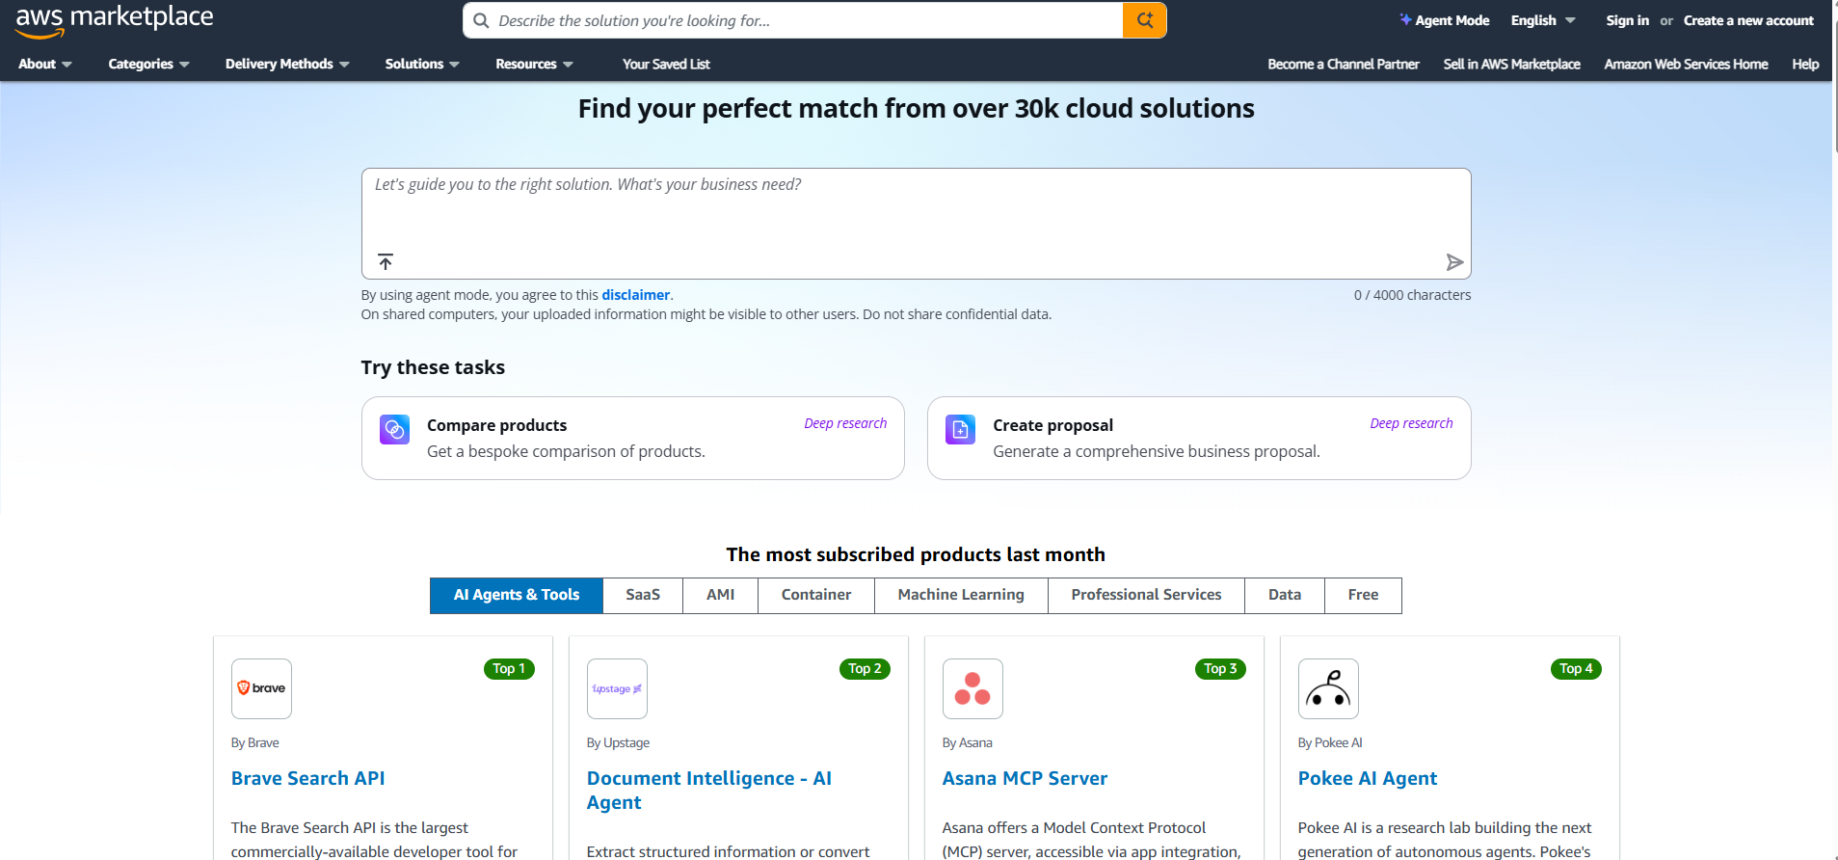
Task: Click the Agent Mode sparkle icon
Action: pos(1405,19)
